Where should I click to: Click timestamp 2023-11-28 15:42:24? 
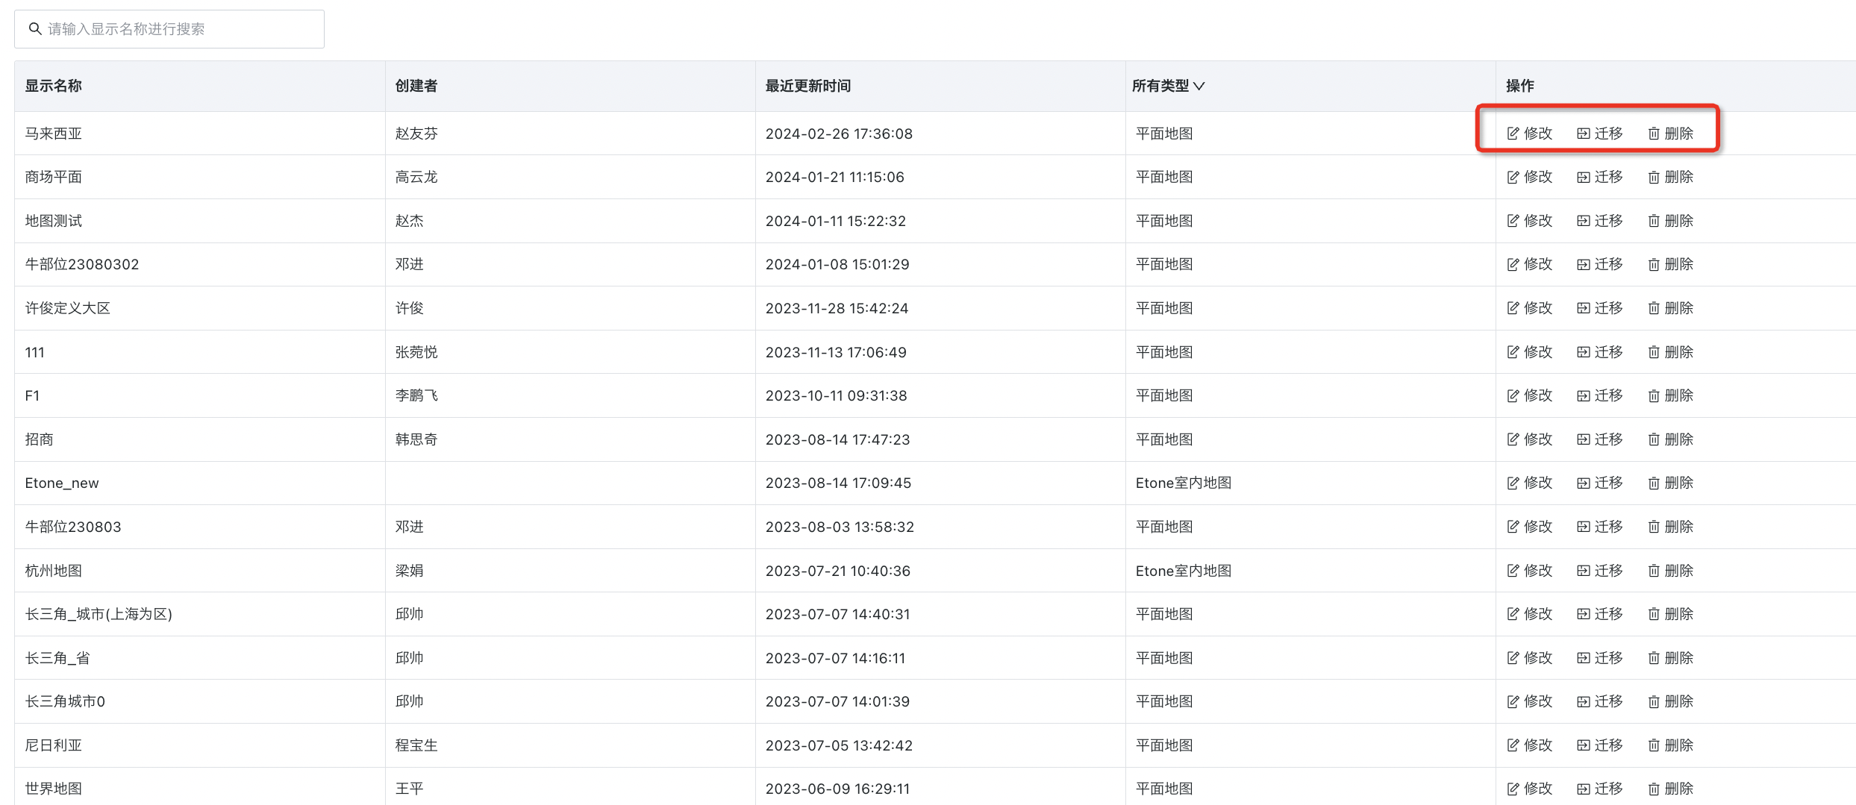click(837, 308)
